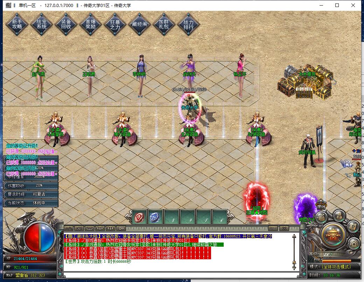Click the first group-members chat toolbar icon

[100, 229]
